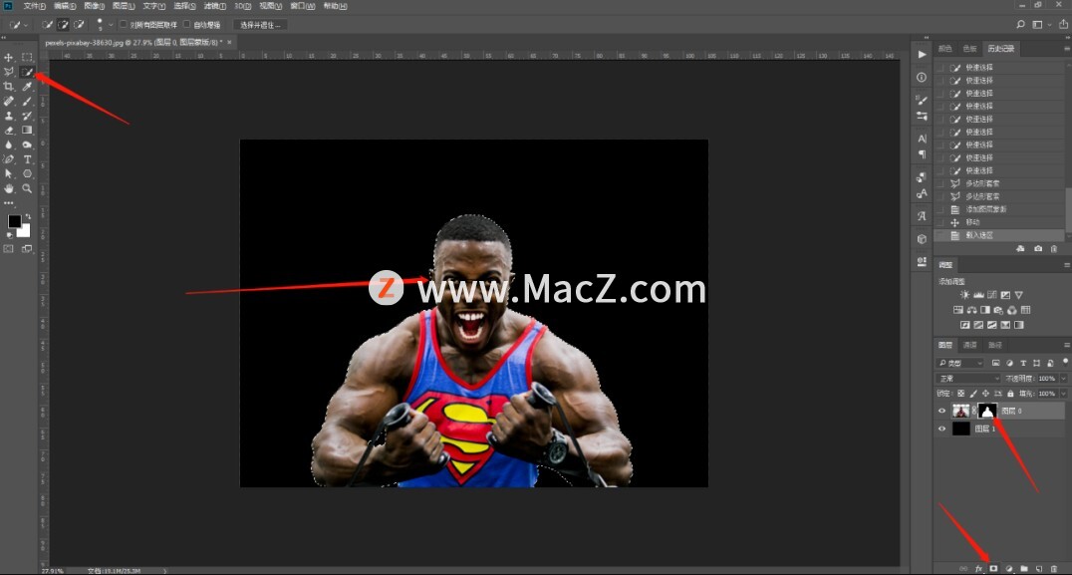The width and height of the screenshot is (1072, 575).
Task: Open the fill 100% slider arrow
Action: 1062,394
